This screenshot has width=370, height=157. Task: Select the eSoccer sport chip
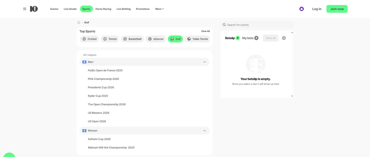156,39
